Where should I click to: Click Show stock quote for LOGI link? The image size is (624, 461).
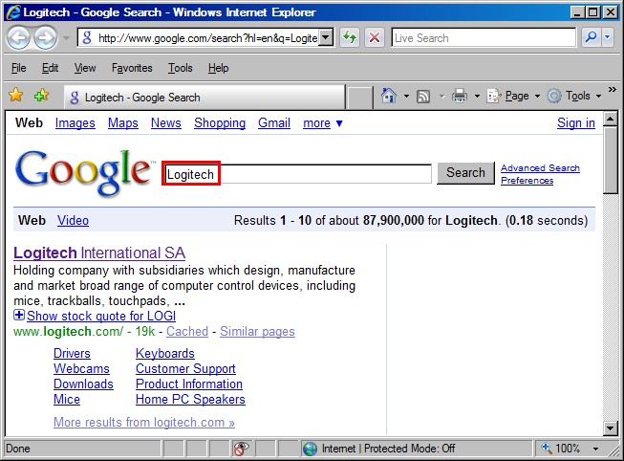[x=101, y=316]
